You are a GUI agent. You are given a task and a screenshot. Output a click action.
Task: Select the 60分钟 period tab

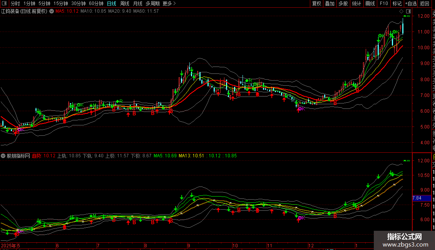(x=96, y=3)
